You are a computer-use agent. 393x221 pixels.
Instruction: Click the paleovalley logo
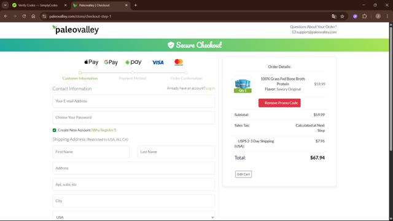point(76,29)
